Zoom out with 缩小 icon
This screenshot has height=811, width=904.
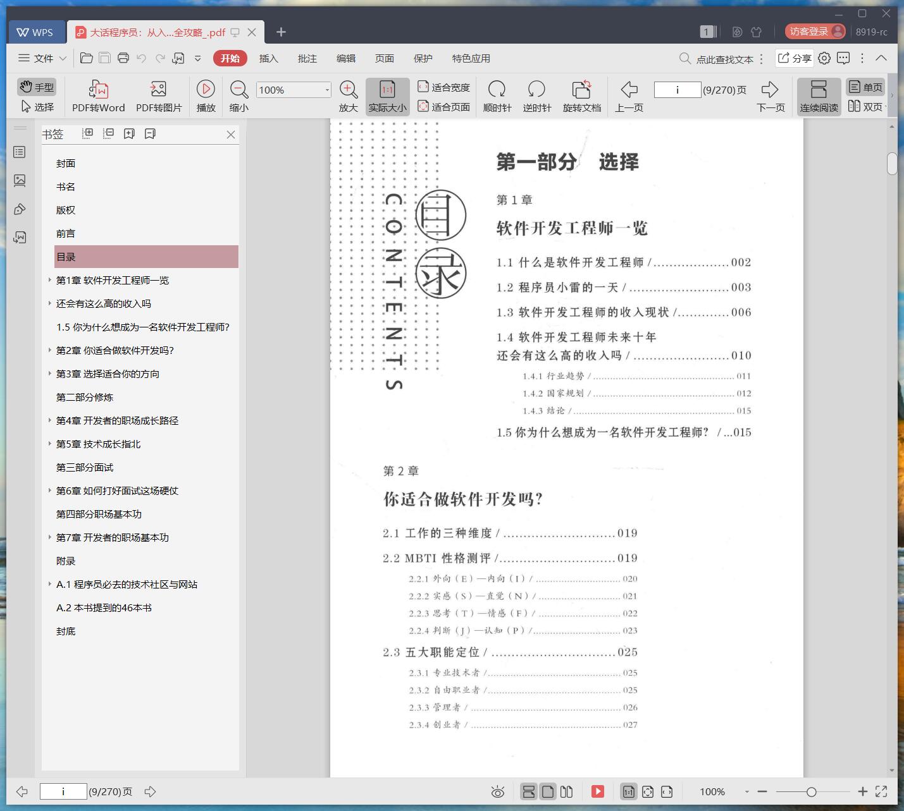(238, 97)
